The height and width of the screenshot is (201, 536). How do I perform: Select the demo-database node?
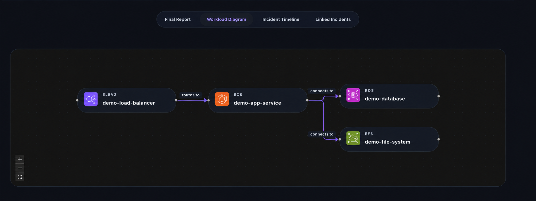[389, 96]
